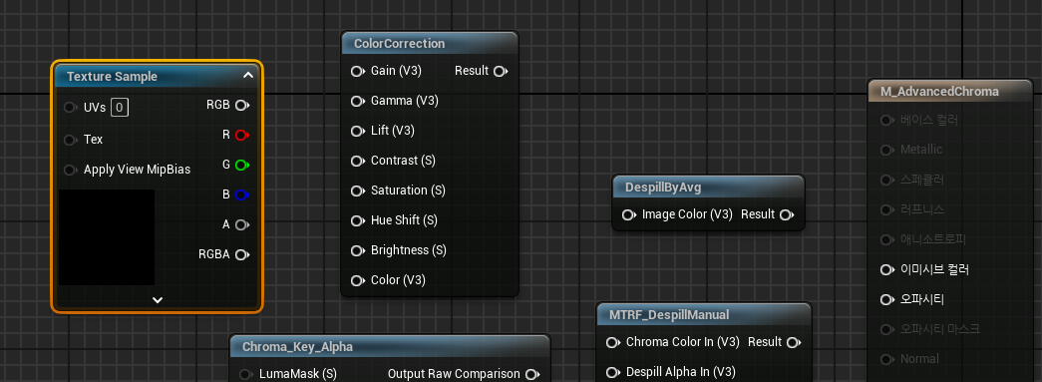Click the MTRF_DespillManual Result output pin
Viewport: 1042px width, 382px height.
point(794,342)
